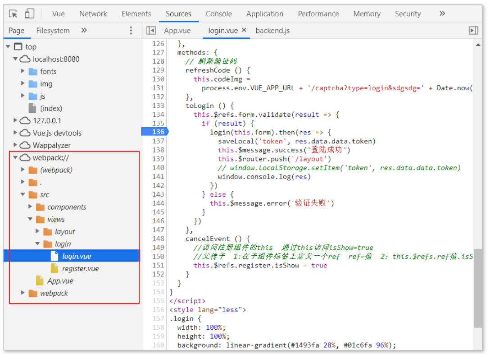Show the debugger sidebar icon
The image size is (490, 359).
pos(473,30)
